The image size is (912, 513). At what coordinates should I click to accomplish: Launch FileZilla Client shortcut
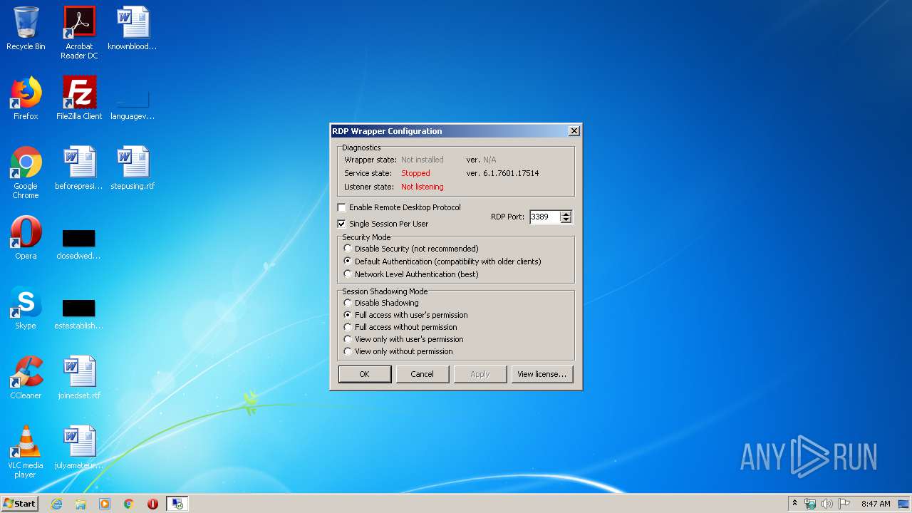tap(79, 98)
